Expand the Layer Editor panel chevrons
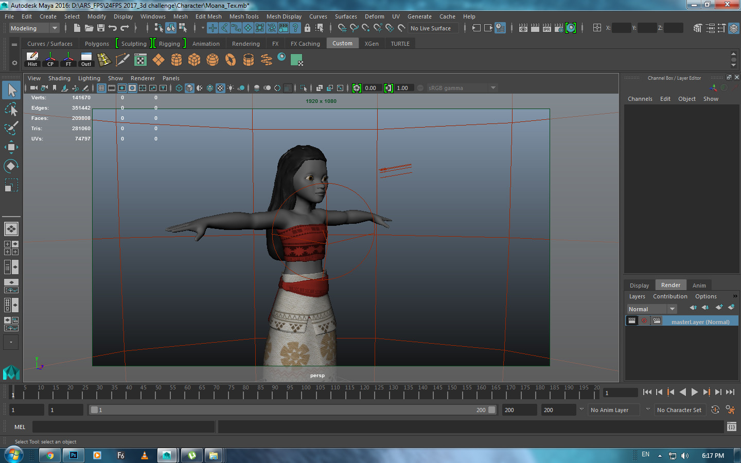The height and width of the screenshot is (463, 741). click(x=735, y=296)
